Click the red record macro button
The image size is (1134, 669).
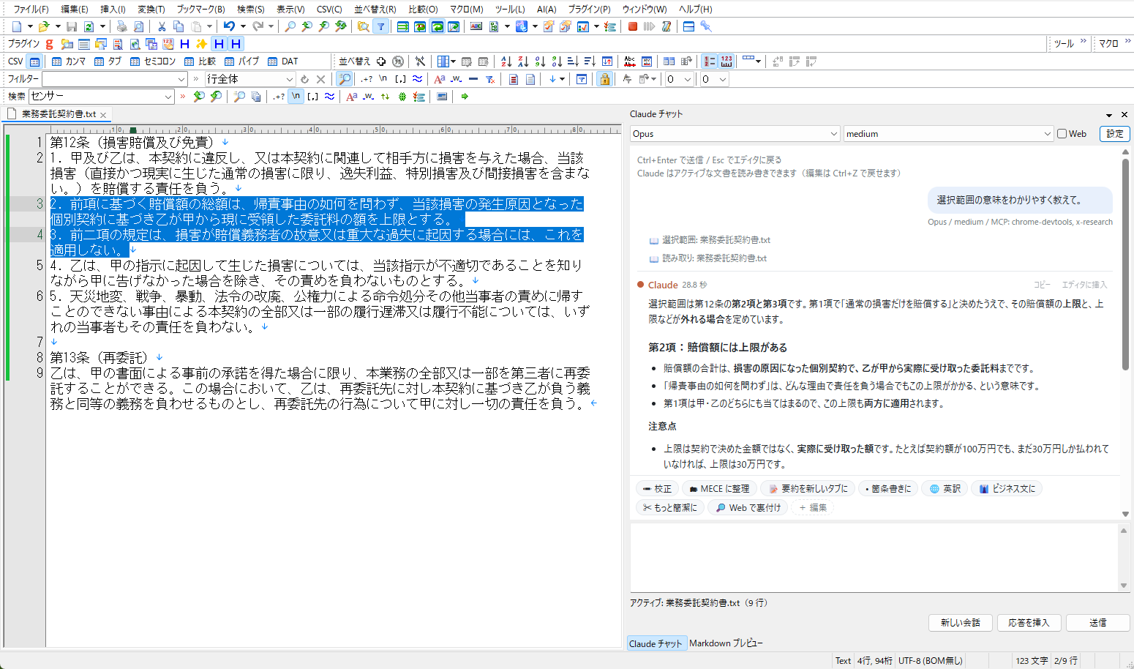point(633,26)
